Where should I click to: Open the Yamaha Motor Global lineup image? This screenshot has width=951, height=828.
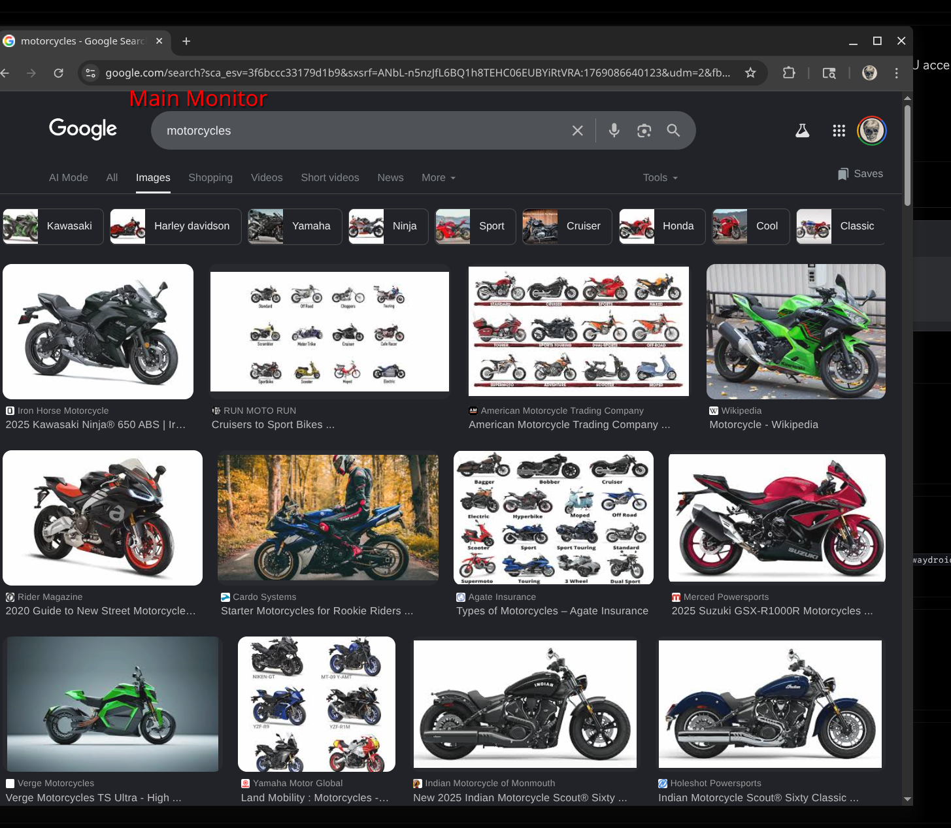click(316, 704)
